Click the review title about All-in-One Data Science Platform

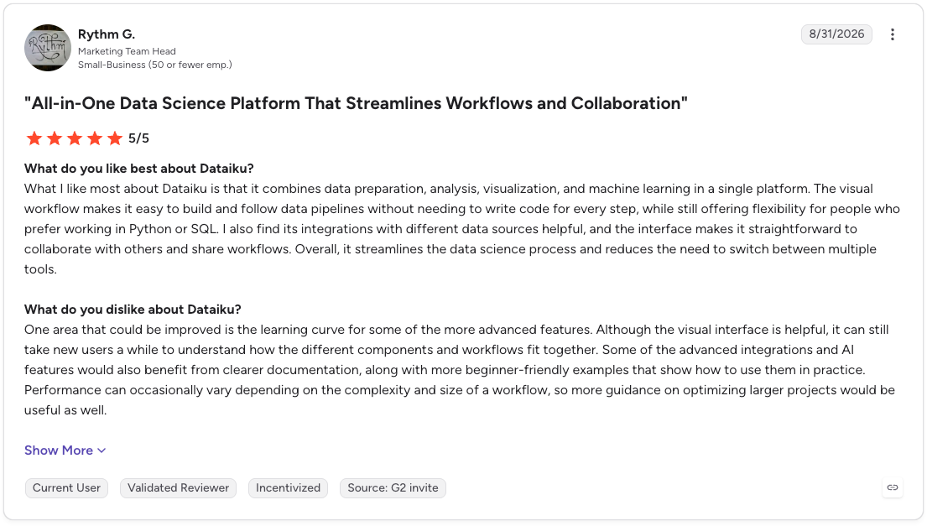point(356,103)
